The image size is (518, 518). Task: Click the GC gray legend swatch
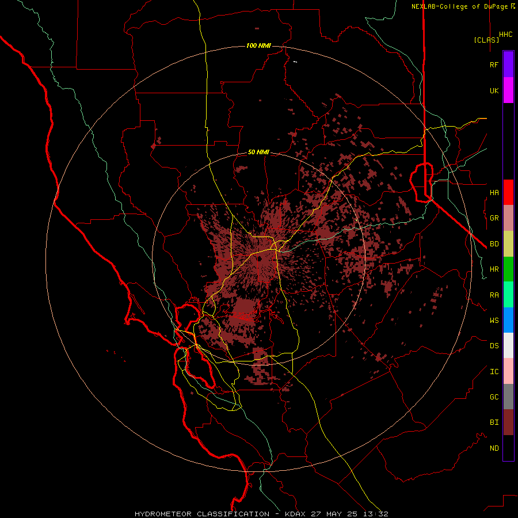pos(508,397)
